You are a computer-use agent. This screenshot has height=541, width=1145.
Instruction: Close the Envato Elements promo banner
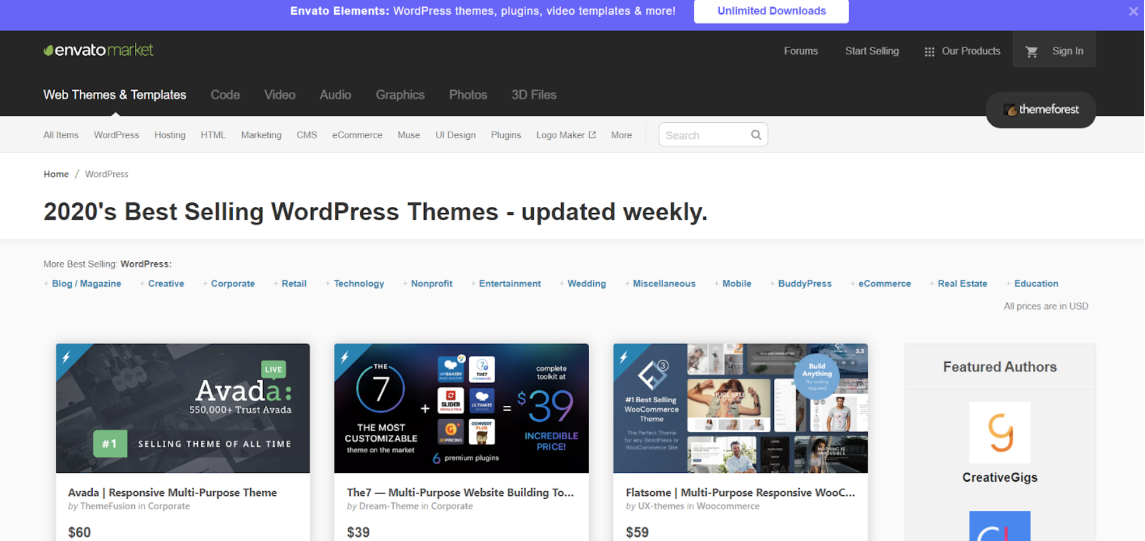click(x=1133, y=11)
